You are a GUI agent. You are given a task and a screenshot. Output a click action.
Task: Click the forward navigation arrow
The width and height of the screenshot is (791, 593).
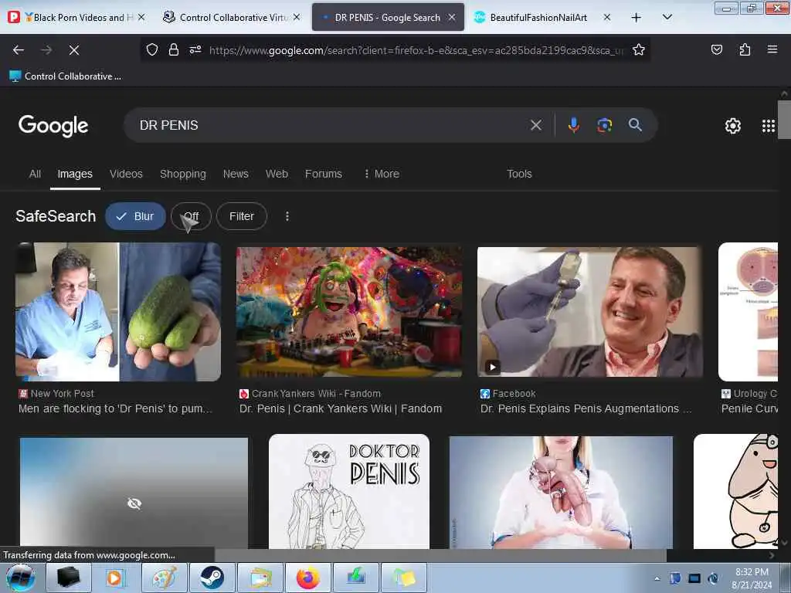coord(46,50)
